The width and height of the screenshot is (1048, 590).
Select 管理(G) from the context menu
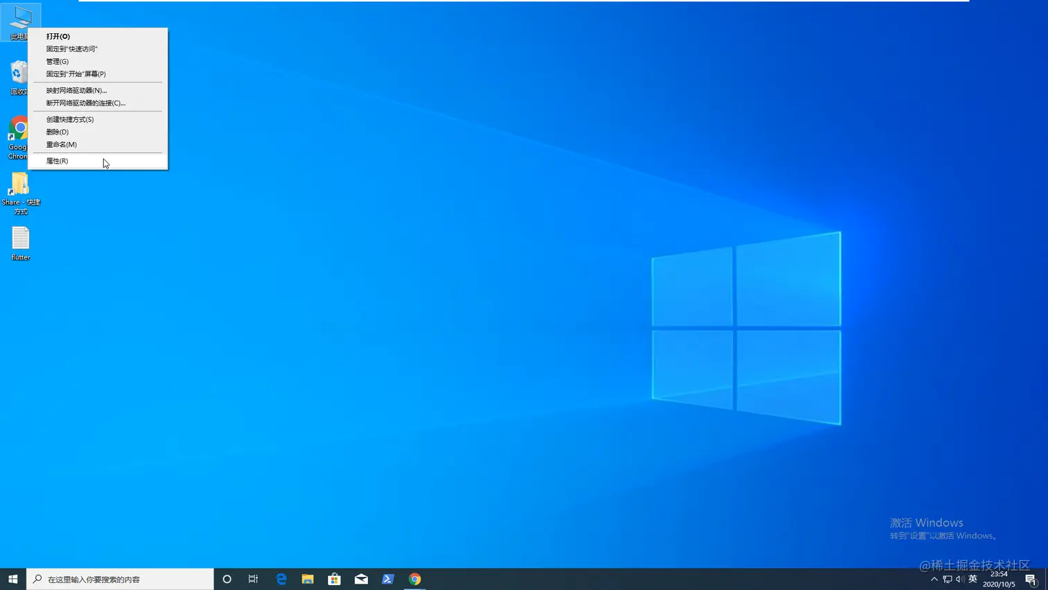[55, 61]
